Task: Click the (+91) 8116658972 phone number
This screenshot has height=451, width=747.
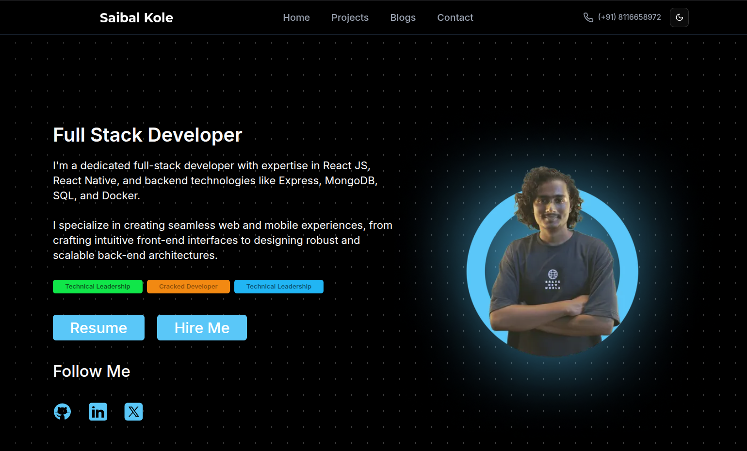Action: pos(629,17)
